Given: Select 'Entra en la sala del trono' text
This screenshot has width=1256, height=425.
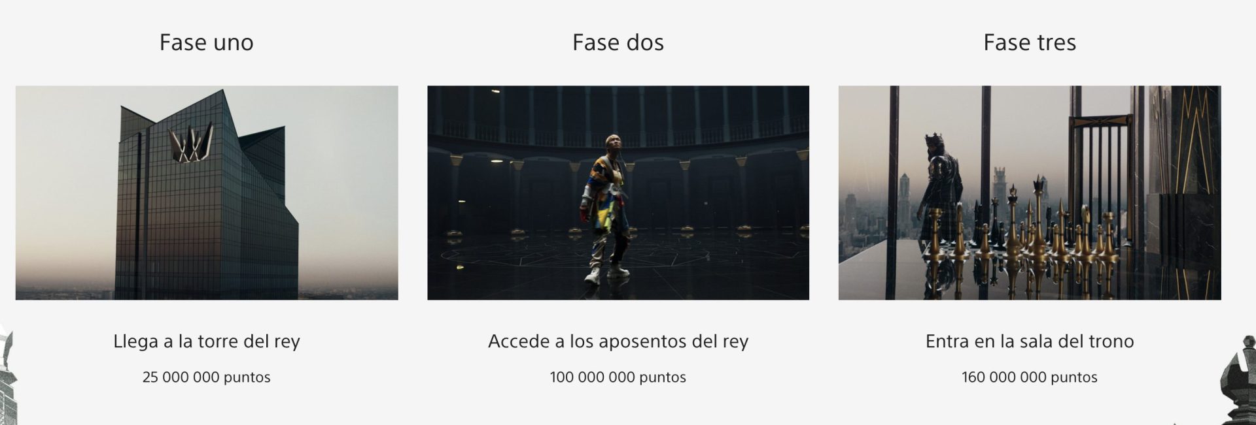Looking at the screenshot, I should click(x=1030, y=341).
